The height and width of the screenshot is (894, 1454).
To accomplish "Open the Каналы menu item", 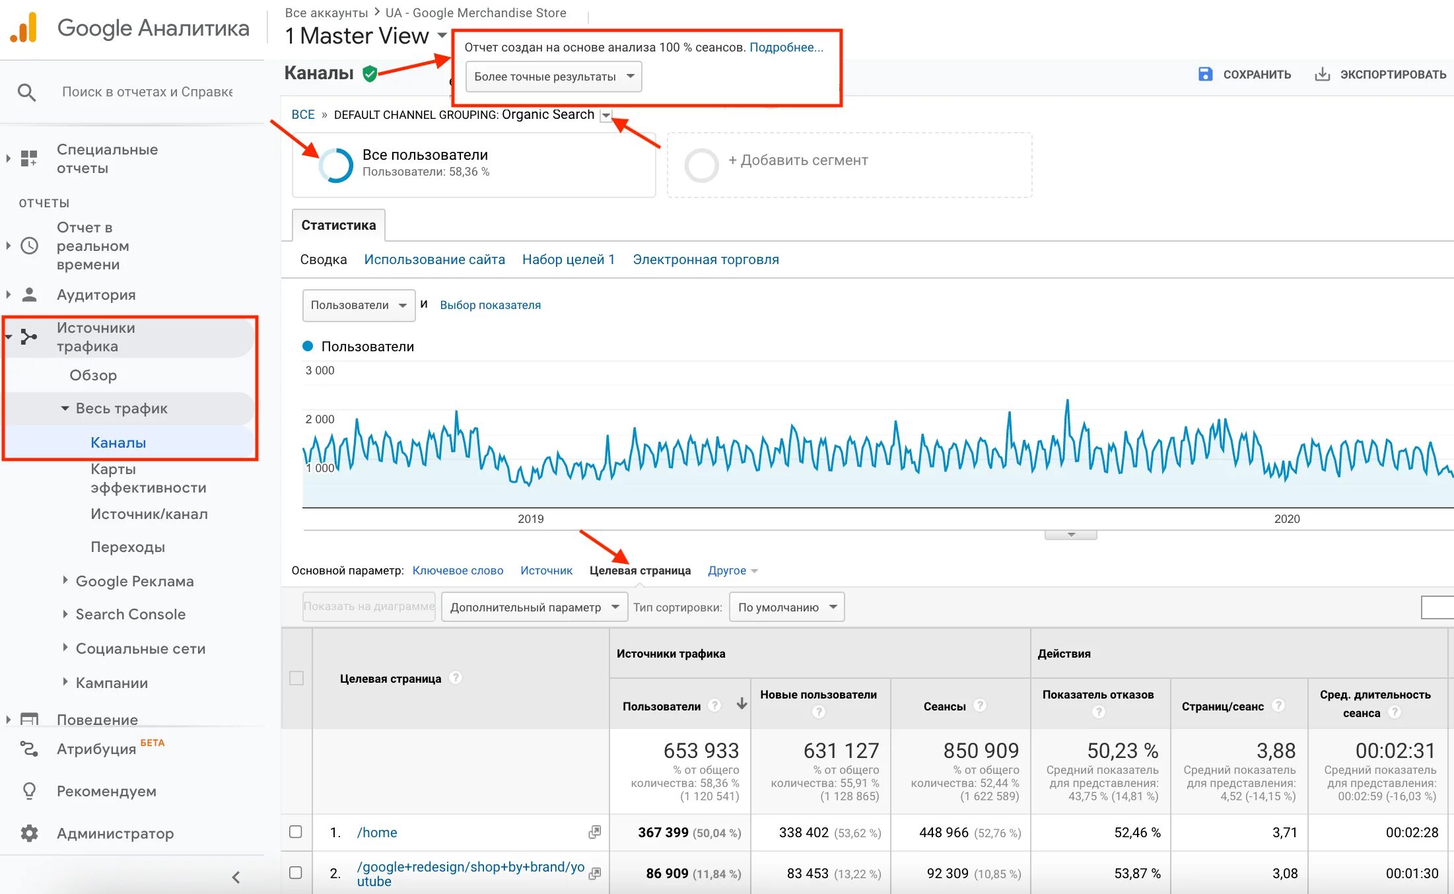I will [118, 442].
